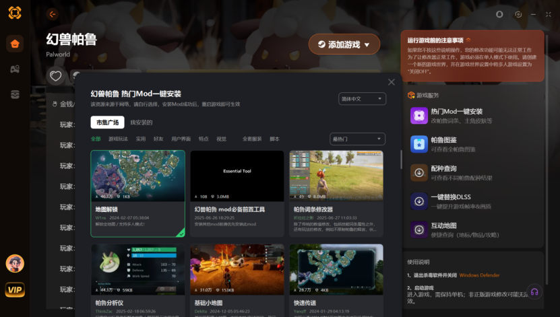Select the 用户界面 category filter
This screenshot has width=560, height=317.
(181, 139)
